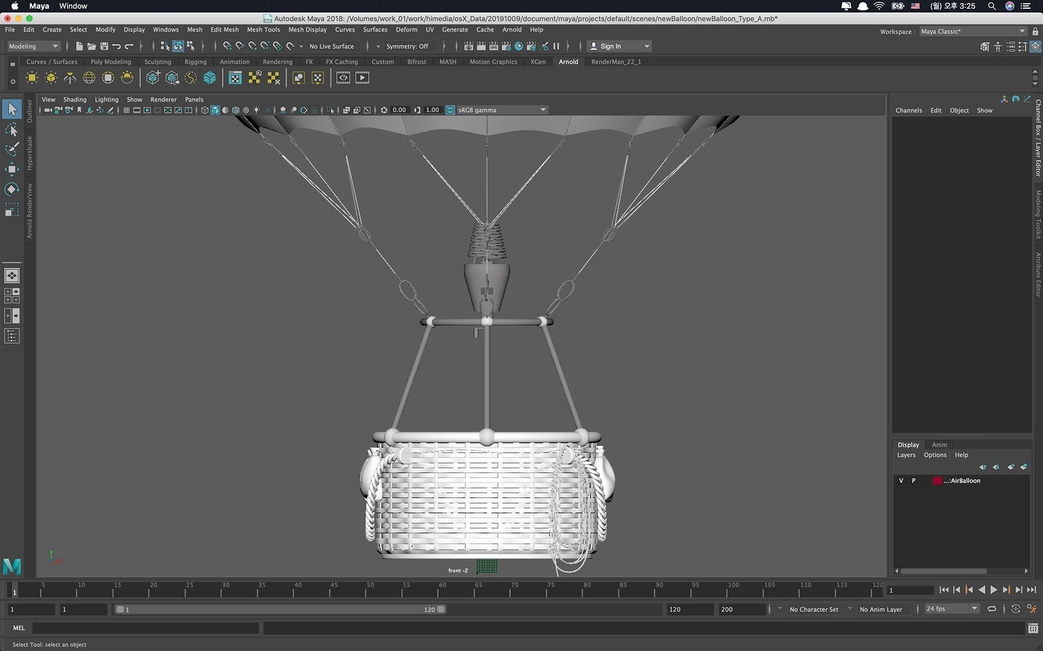Open Layers menu in layer editor
Screen dimensions: 1043x651
906,455
